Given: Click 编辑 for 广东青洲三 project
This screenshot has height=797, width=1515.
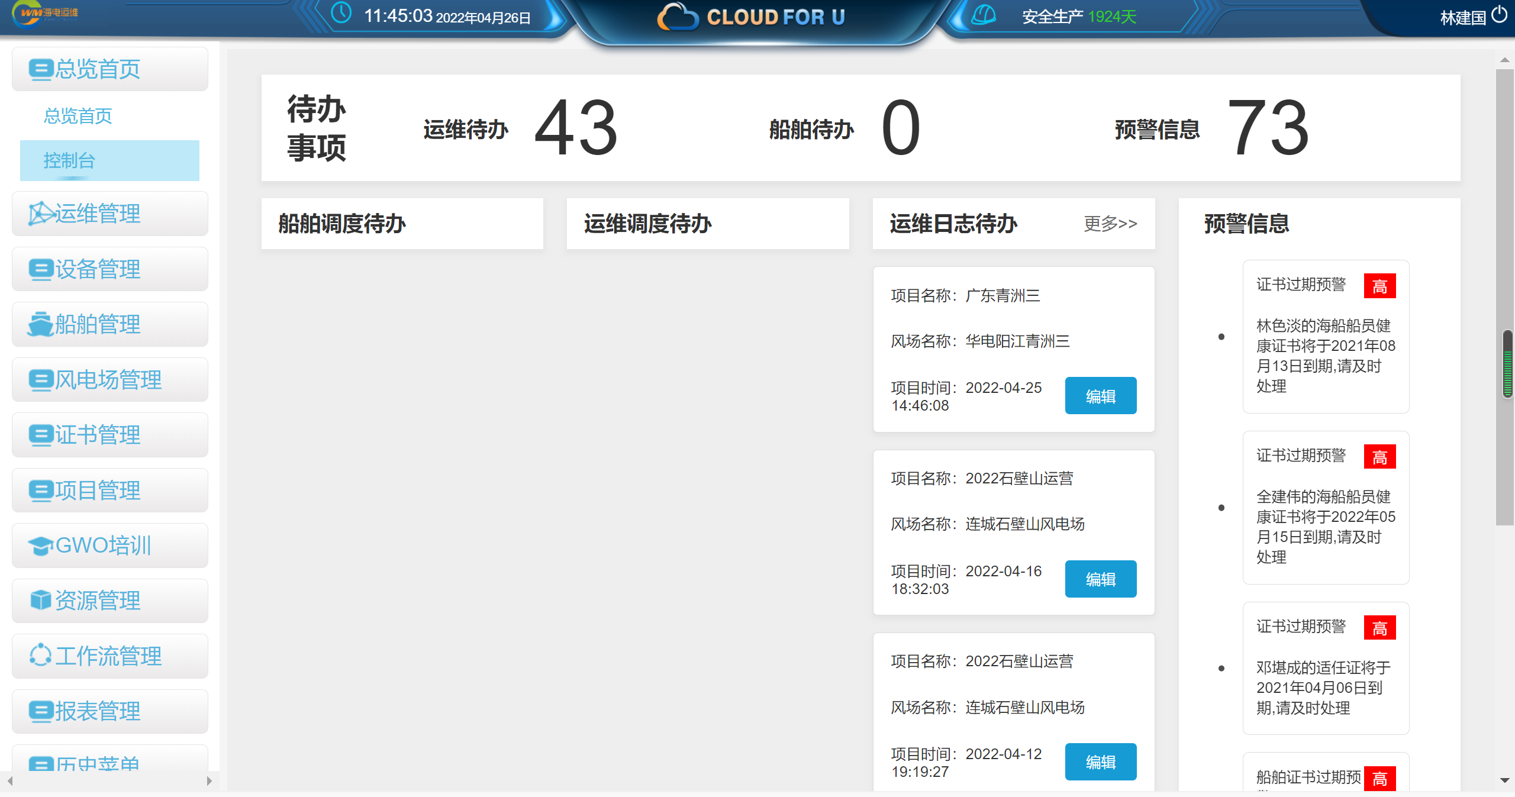Looking at the screenshot, I should pyautogui.click(x=1100, y=396).
